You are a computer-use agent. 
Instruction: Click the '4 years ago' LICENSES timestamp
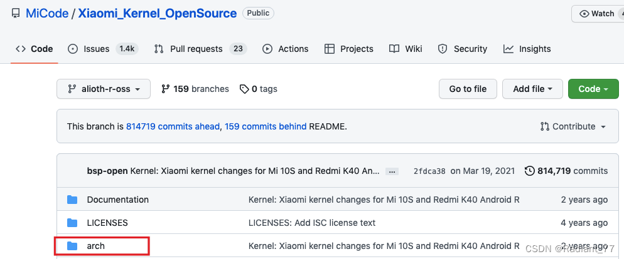(584, 223)
